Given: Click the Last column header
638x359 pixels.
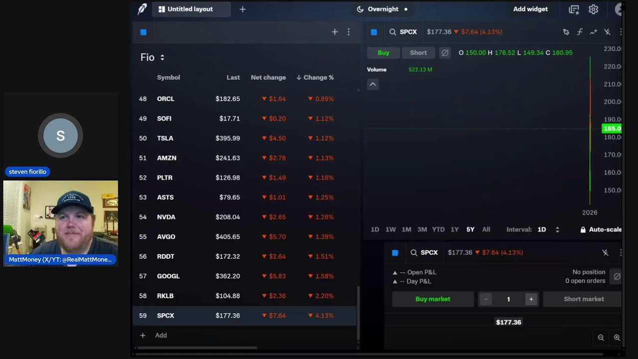Looking at the screenshot, I should coord(233,77).
